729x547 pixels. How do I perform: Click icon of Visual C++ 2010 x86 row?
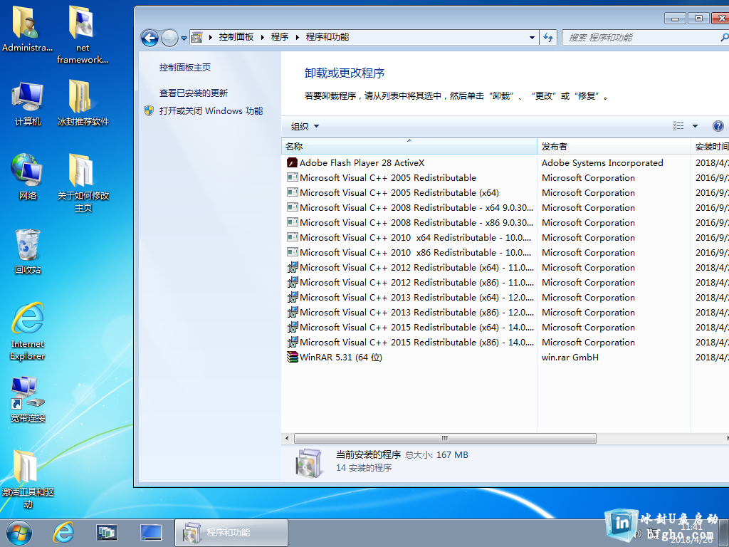coord(293,252)
